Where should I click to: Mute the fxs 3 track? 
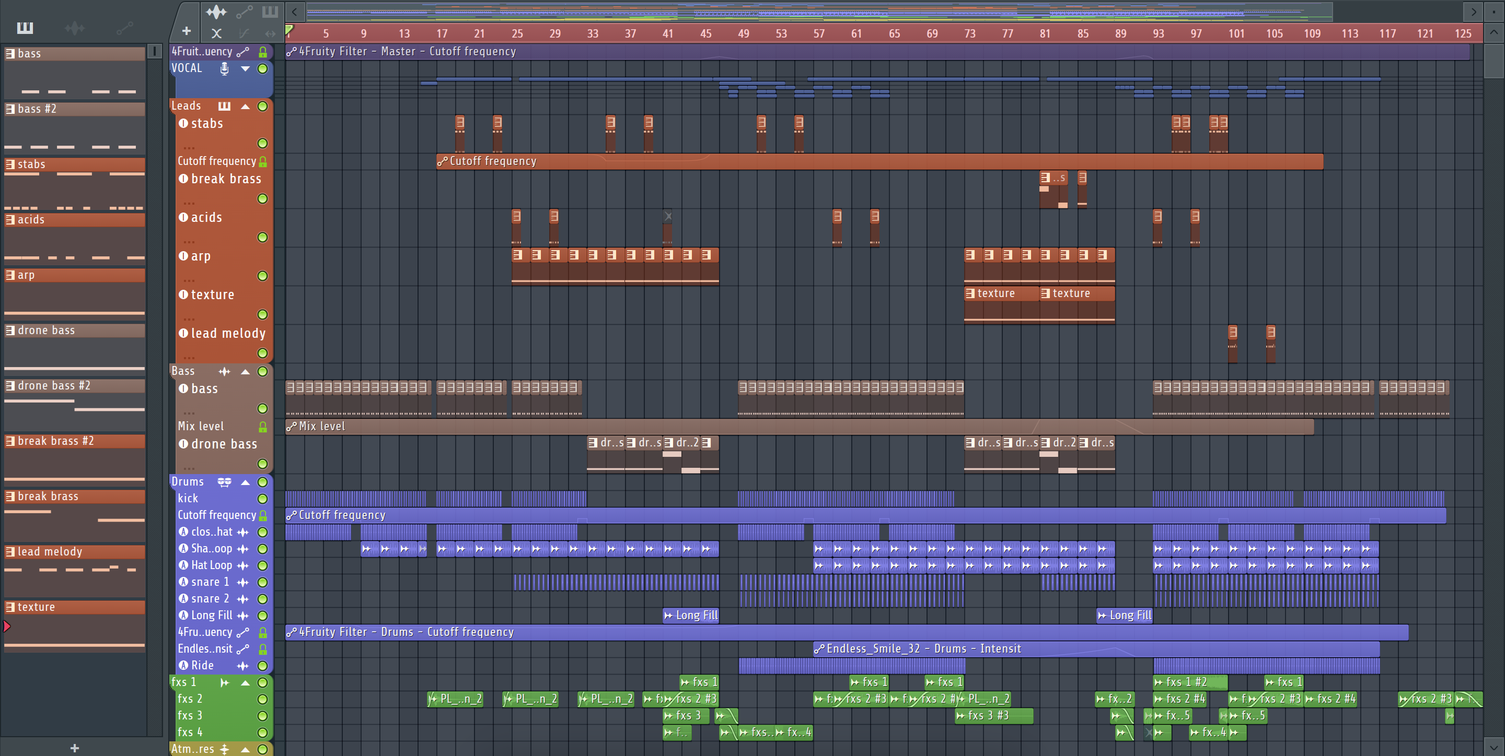[263, 716]
